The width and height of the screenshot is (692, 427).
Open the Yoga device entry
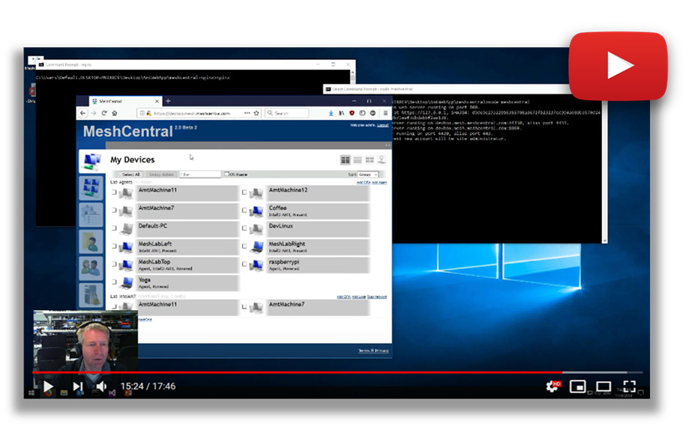coord(187,283)
